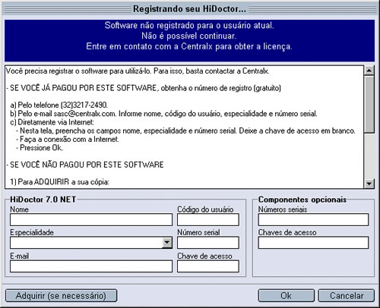
Task: Focus the Código do usuário field
Action: pos(208,219)
